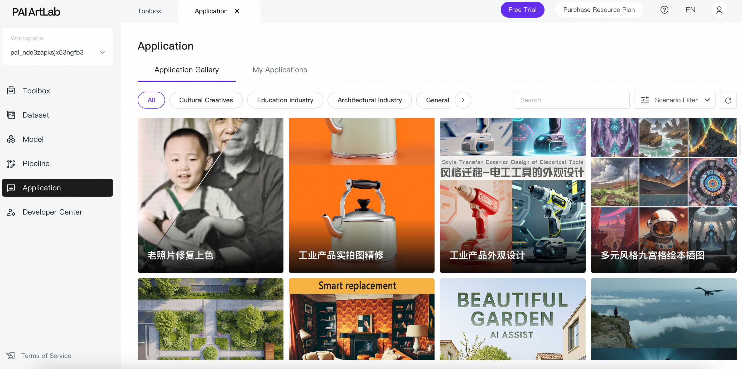The image size is (742, 369).
Task: Filter by Education industry category
Action: [285, 100]
